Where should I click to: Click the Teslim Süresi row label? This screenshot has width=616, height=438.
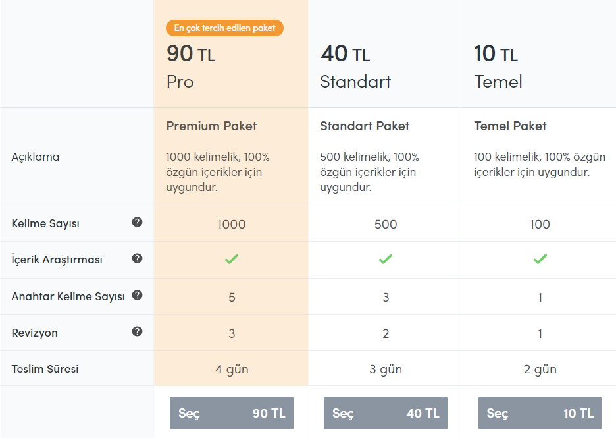pyautogui.click(x=45, y=369)
